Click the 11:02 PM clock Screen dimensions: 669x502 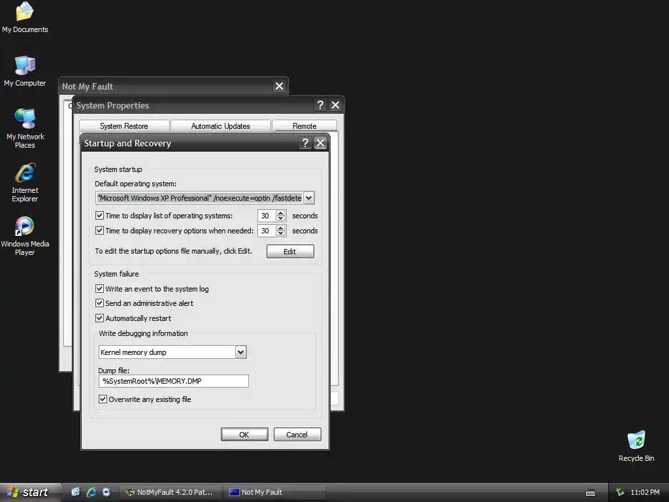(x=645, y=492)
